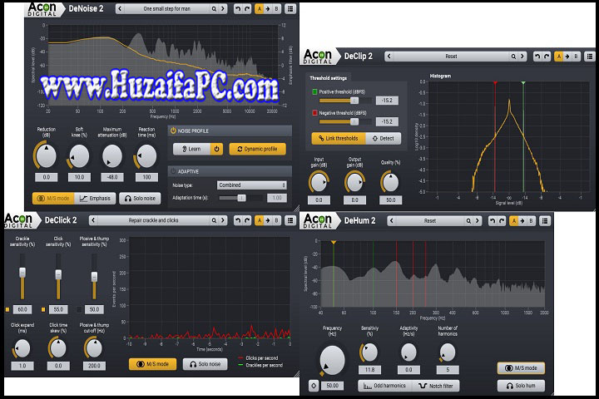Toggle the Emphasis button in DeNoise 2

(95, 199)
